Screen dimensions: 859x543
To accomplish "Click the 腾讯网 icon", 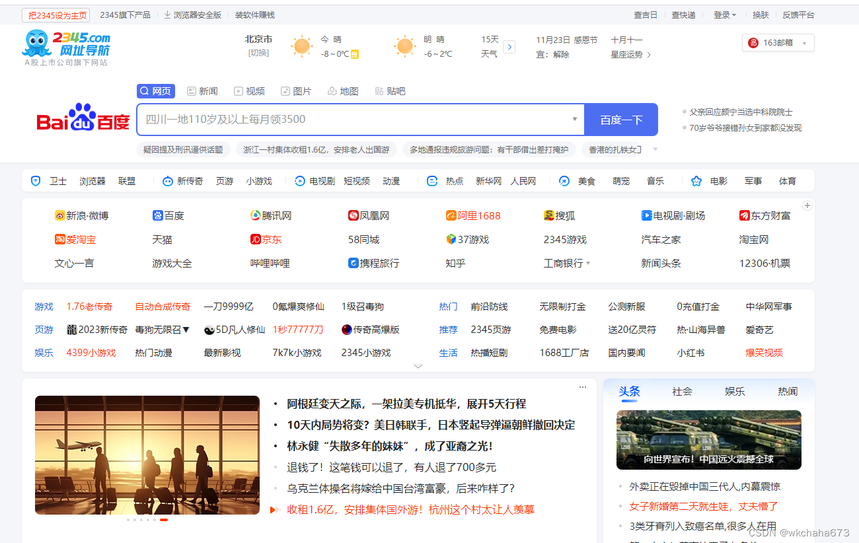I will coord(255,215).
